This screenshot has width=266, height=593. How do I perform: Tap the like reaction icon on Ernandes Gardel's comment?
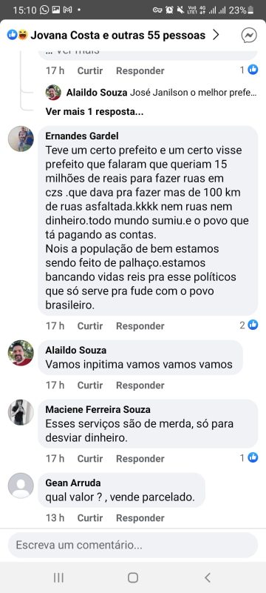[253, 325]
